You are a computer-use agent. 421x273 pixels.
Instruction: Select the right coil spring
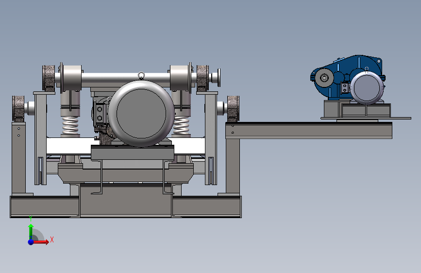(x=181, y=125)
